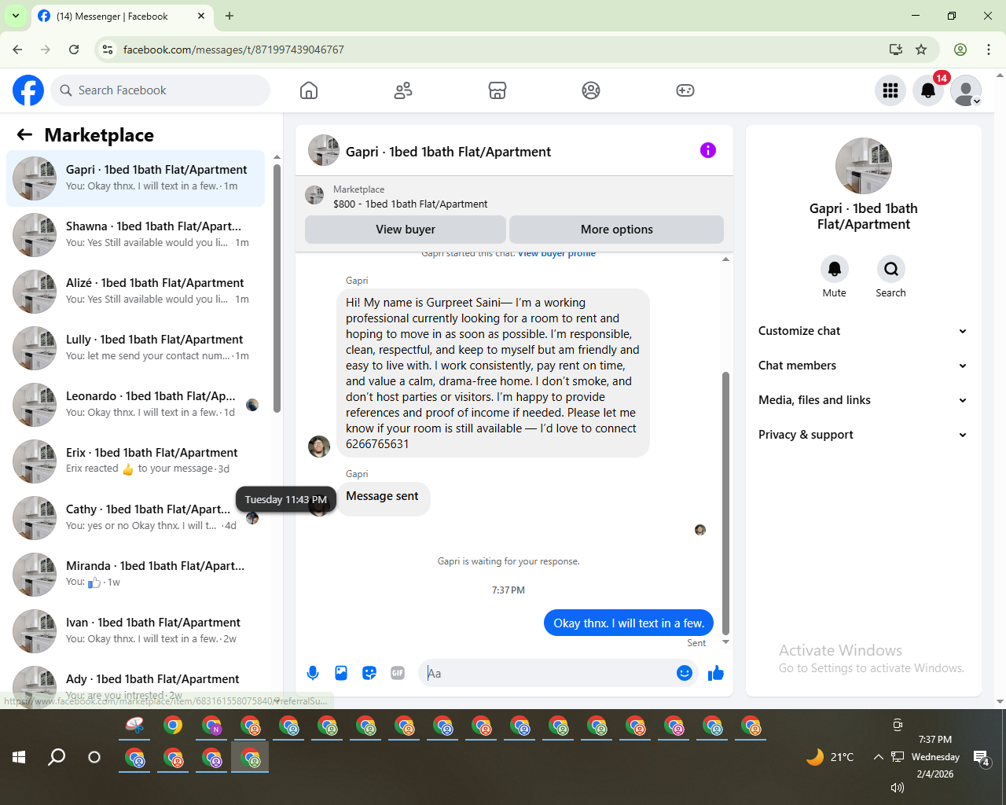
Task: Send a voice clip with microphone icon
Action: (x=313, y=673)
